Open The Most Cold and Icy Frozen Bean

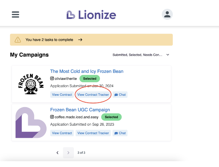pyautogui.click(x=87, y=72)
